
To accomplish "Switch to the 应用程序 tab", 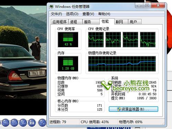I will tap(60, 22).
